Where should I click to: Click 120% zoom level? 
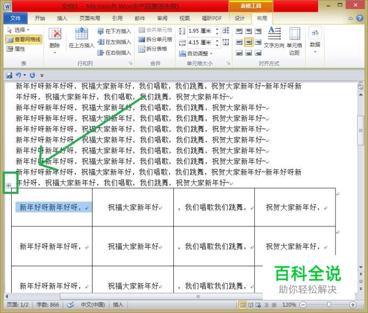pyautogui.click(x=289, y=305)
